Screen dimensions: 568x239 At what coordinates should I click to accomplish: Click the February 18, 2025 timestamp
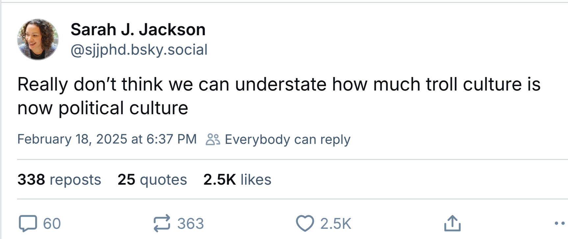(107, 139)
